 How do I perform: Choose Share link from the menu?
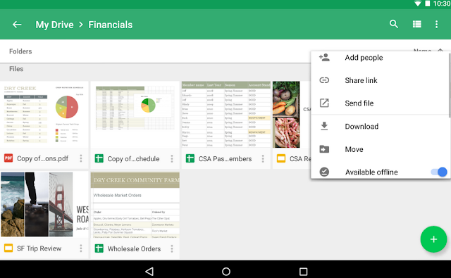coord(361,80)
